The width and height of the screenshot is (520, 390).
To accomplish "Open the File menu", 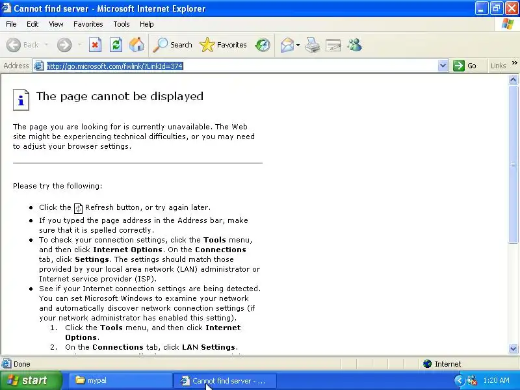I will (11, 24).
